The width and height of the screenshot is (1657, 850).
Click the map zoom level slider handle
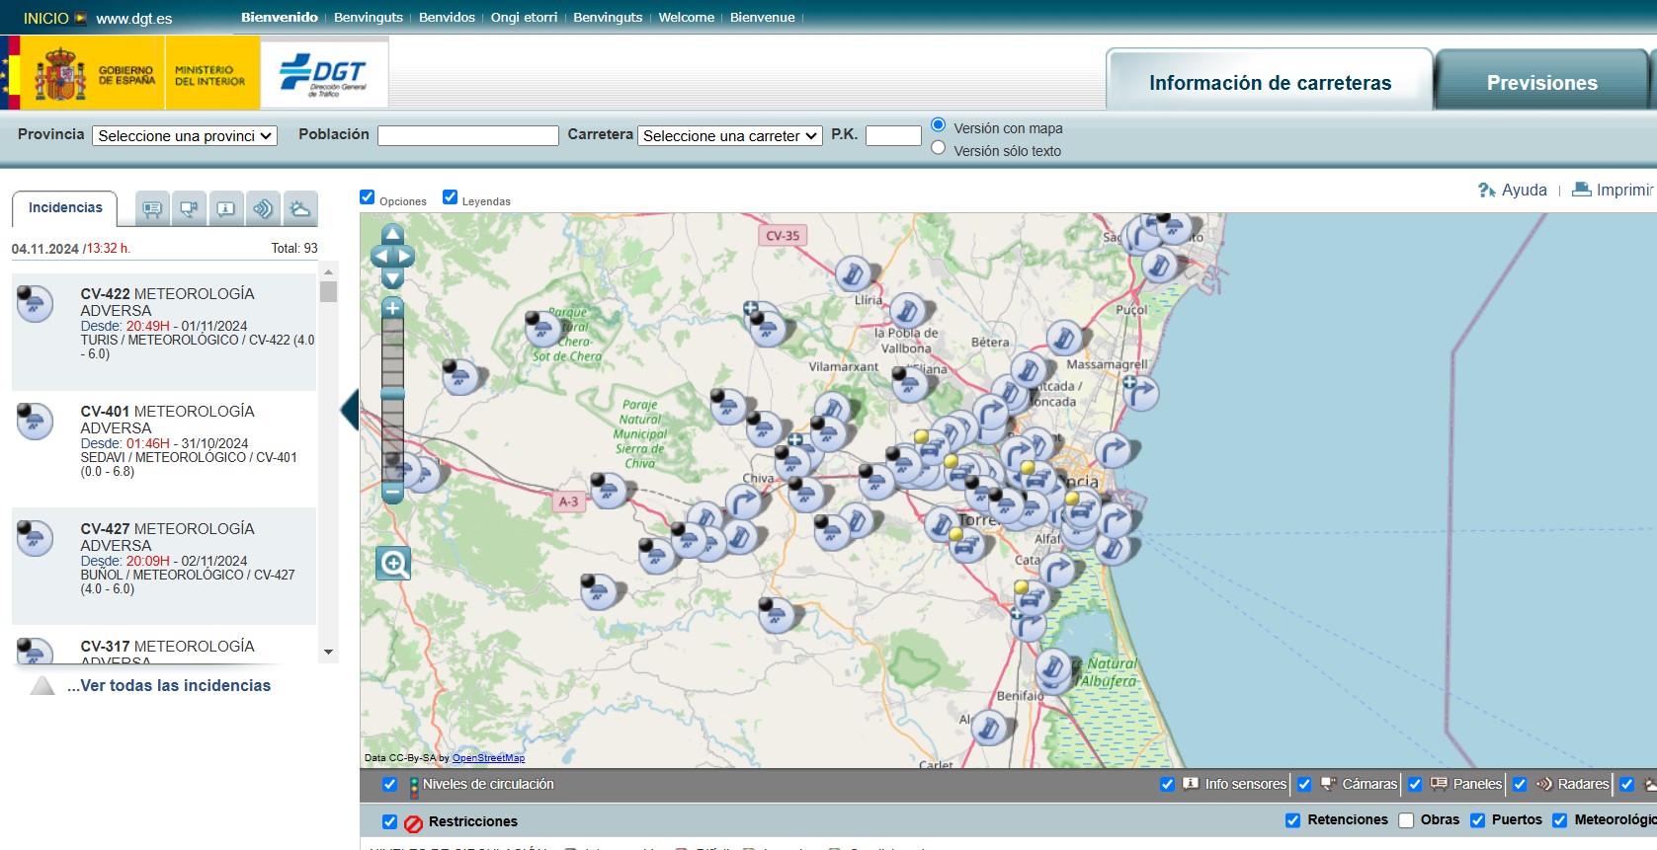tap(392, 395)
